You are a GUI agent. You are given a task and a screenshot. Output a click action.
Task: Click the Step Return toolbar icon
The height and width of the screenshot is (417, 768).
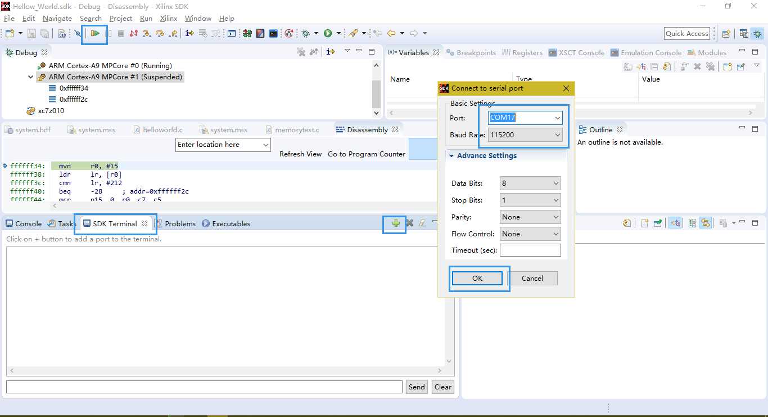(x=173, y=34)
